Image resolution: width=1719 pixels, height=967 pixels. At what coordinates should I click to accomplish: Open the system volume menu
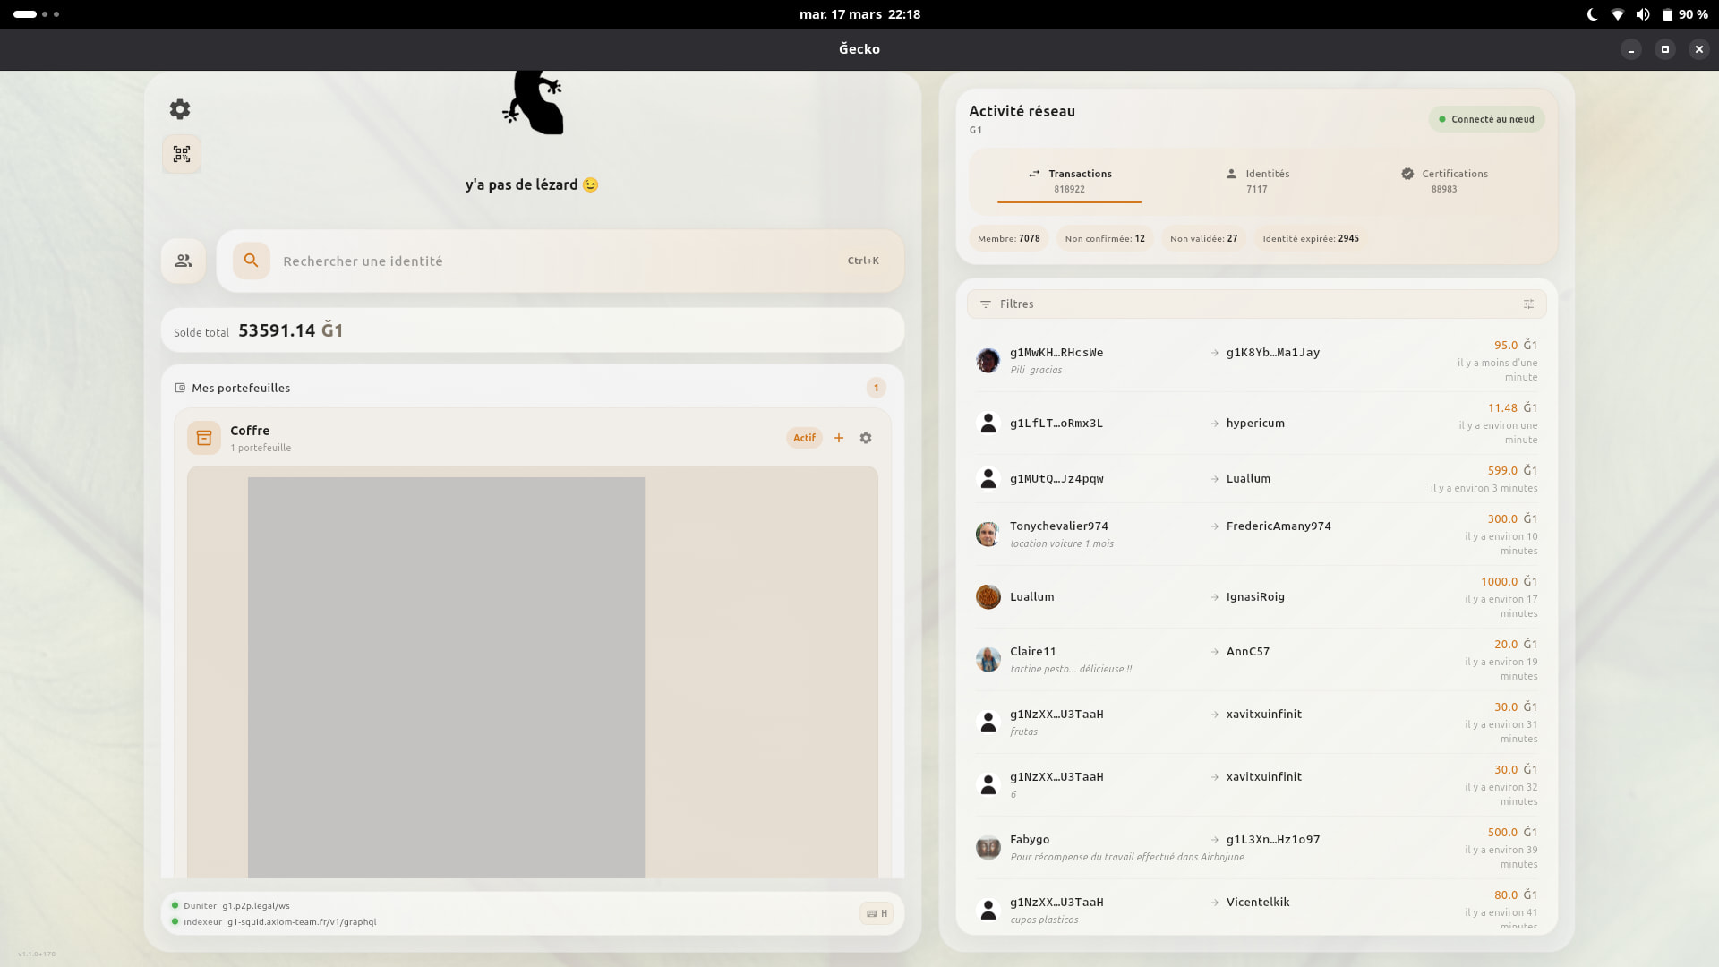pos(1643,14)
